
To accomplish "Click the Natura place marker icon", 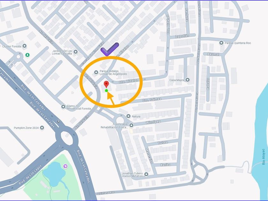I will (x=128, y=116).
